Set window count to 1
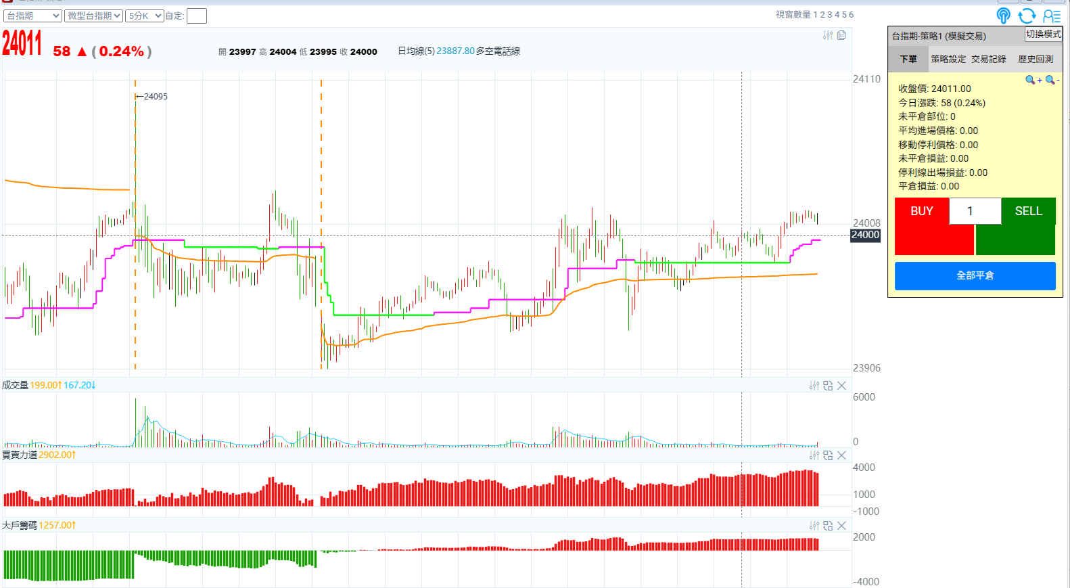Viewport: 1070px width, 588px height. click(816, 15)
